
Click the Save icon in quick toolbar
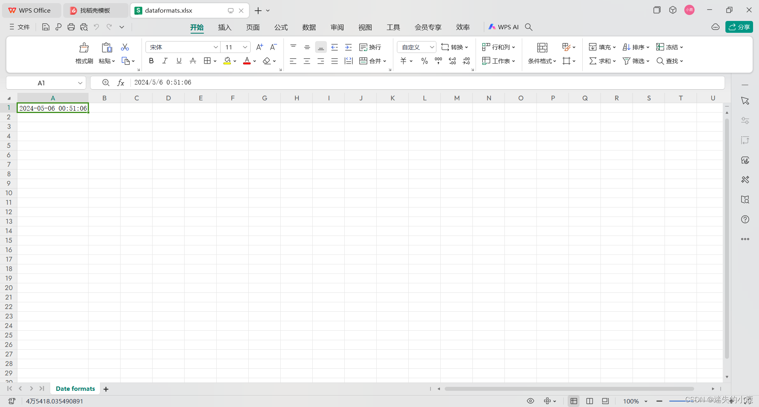click(x=46, y=27)
